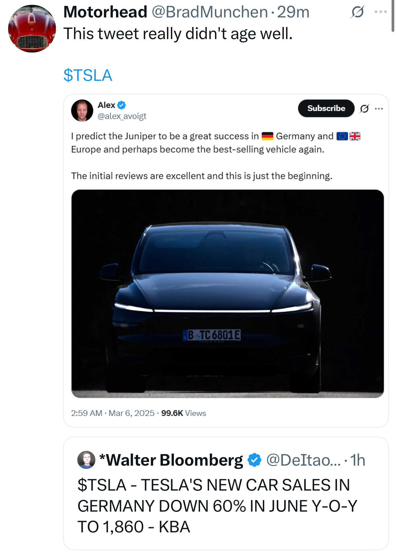Click Walter Bloomberg's verified badge
397x557 pixels.
pyautogui.click(x=254, y=460)
